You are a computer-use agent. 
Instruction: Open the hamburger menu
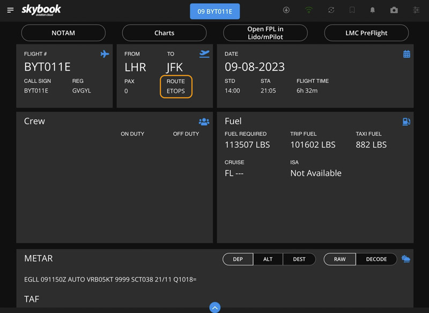pos(10,10)
